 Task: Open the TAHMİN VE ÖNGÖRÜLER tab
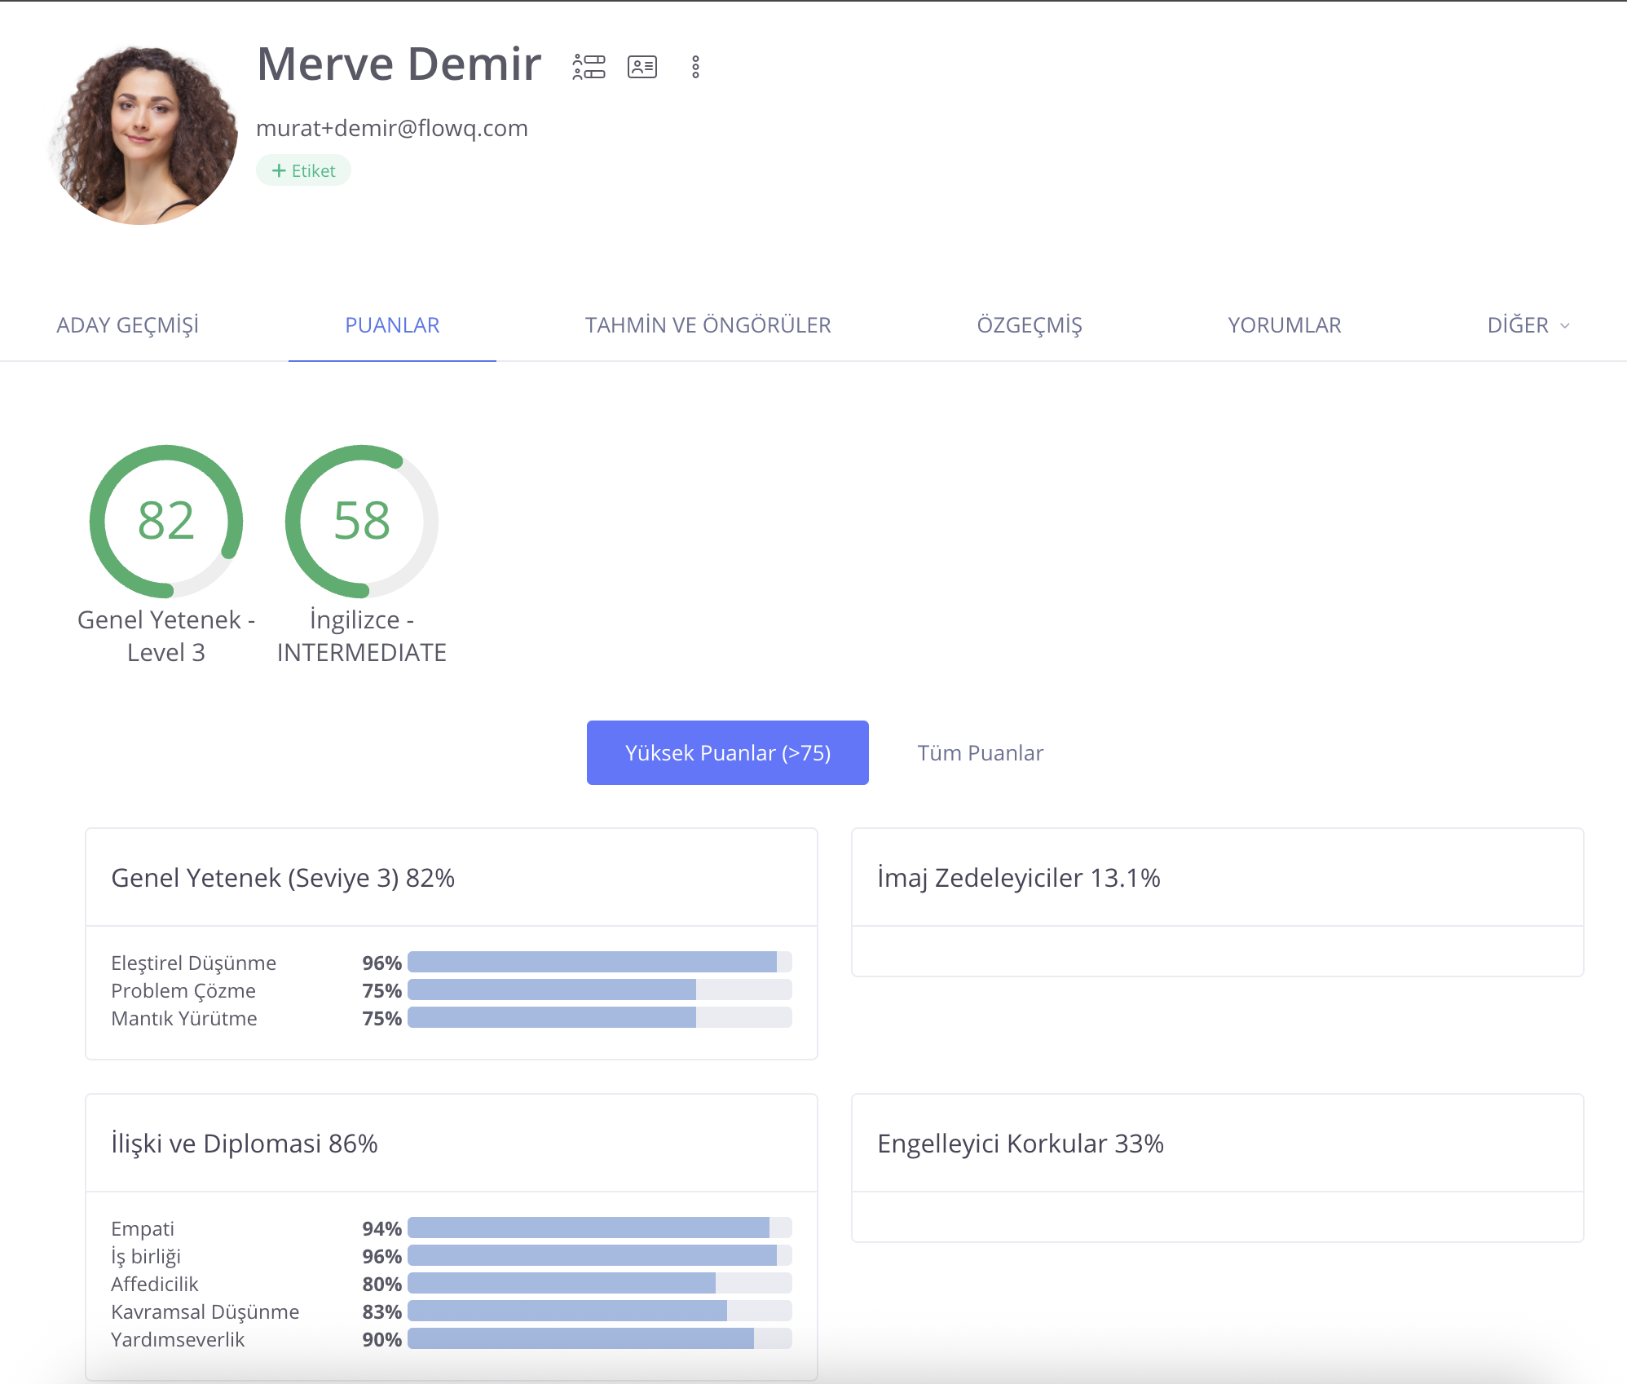point(708,325)
